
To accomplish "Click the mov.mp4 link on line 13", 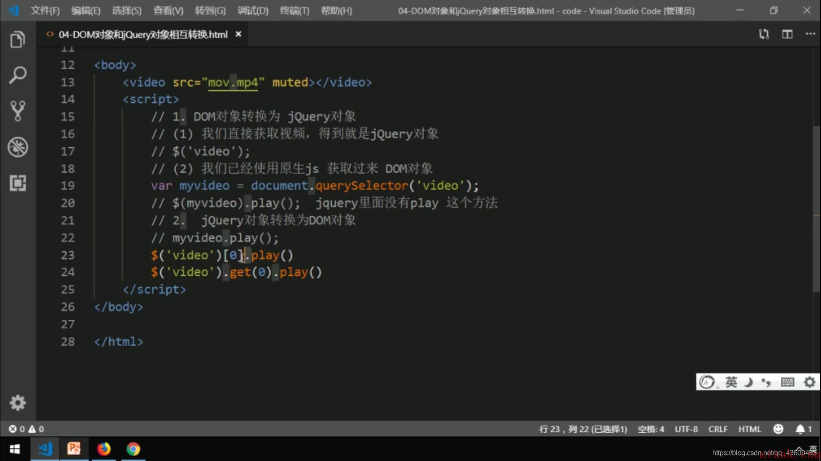I will click(233, 82).
